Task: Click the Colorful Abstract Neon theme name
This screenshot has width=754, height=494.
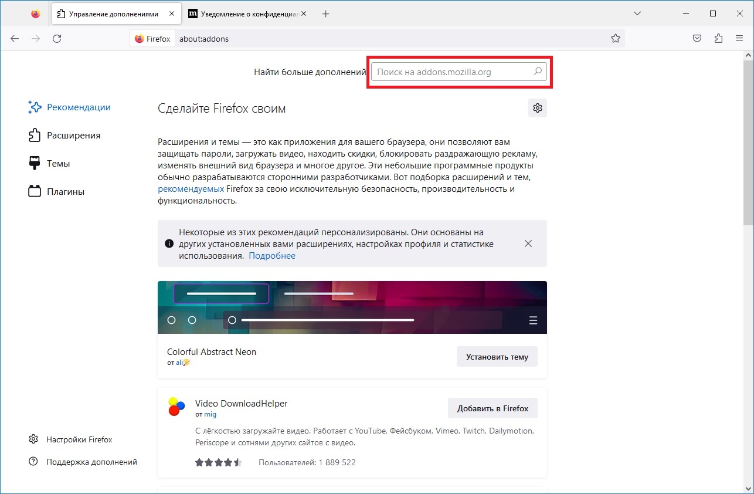Action: click(x=212, y=352)
